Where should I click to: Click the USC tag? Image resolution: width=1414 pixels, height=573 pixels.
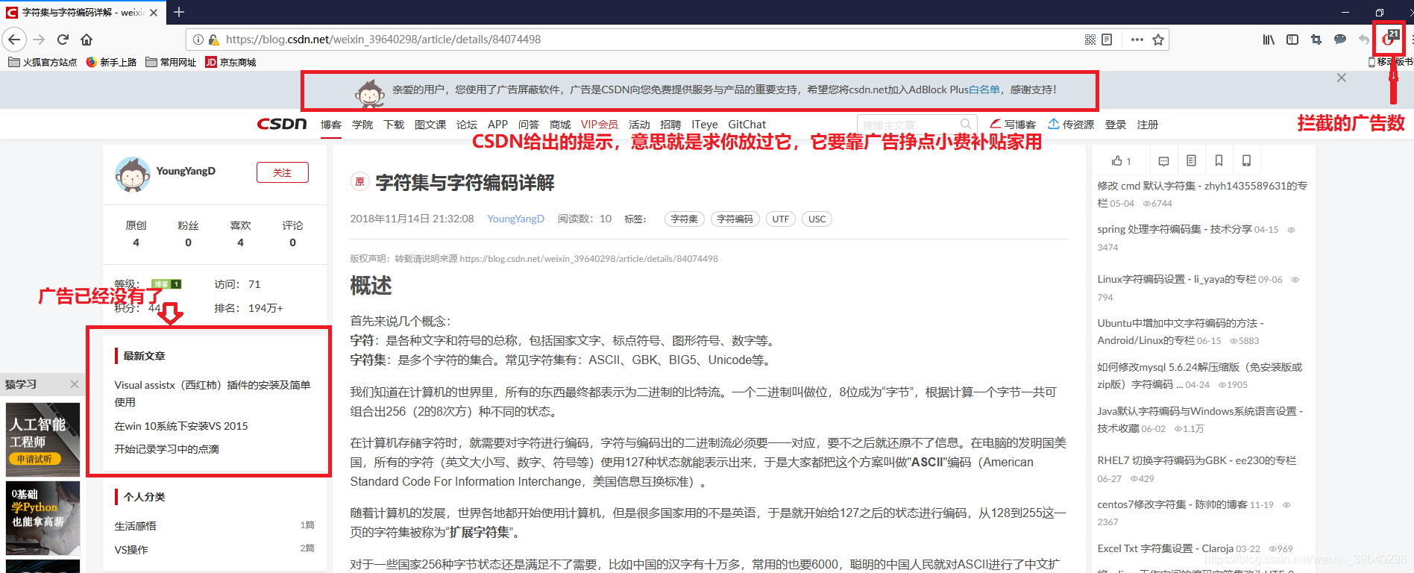(x=817, y=219)
